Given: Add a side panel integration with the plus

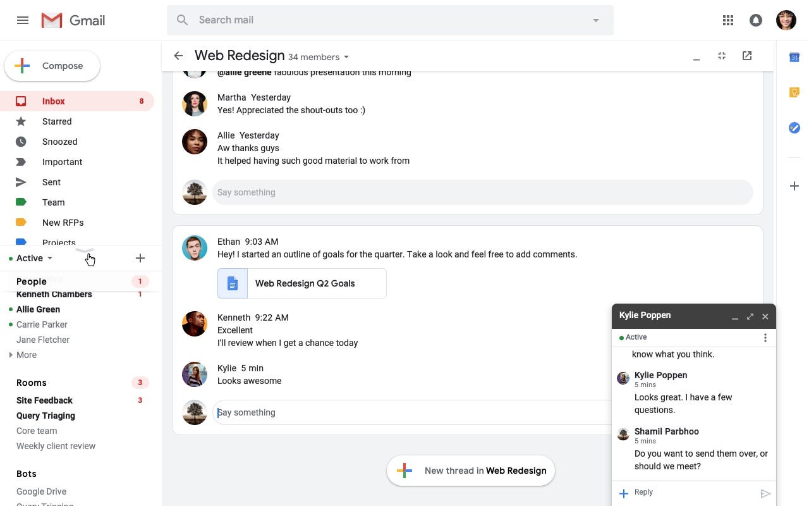Looking at the screenshot, I should click(x=794, y=185).
